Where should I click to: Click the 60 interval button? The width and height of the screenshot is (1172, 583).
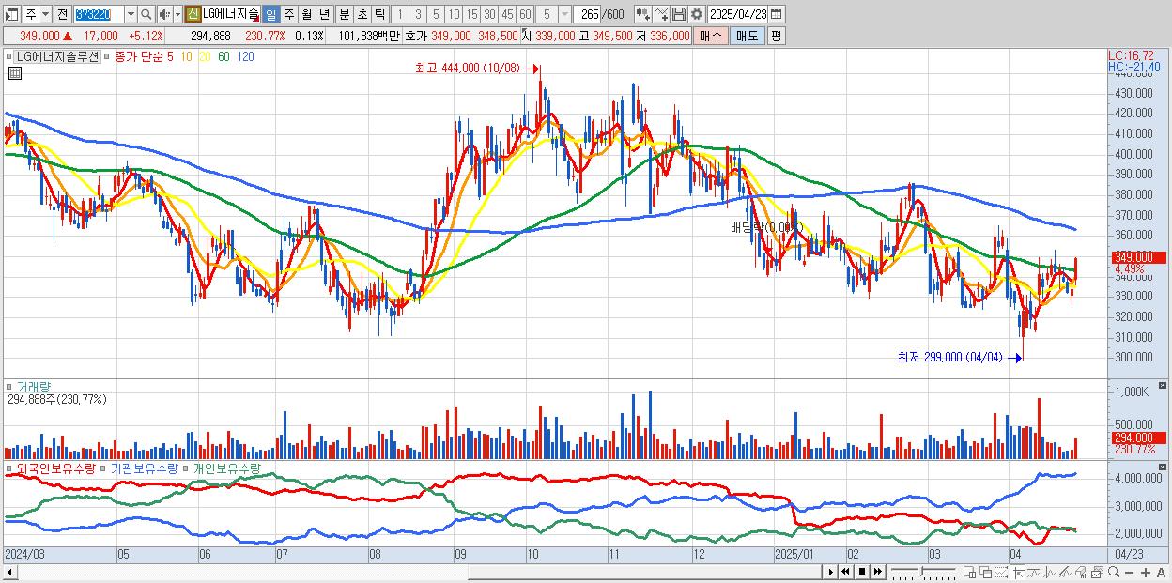coord(526,14)
